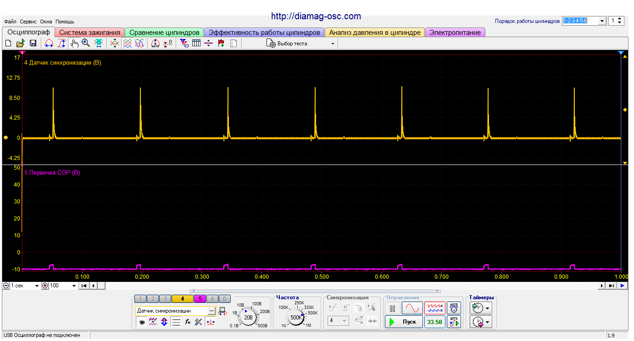Open the fx math function icon
The image size is (634, 341).
187,322
